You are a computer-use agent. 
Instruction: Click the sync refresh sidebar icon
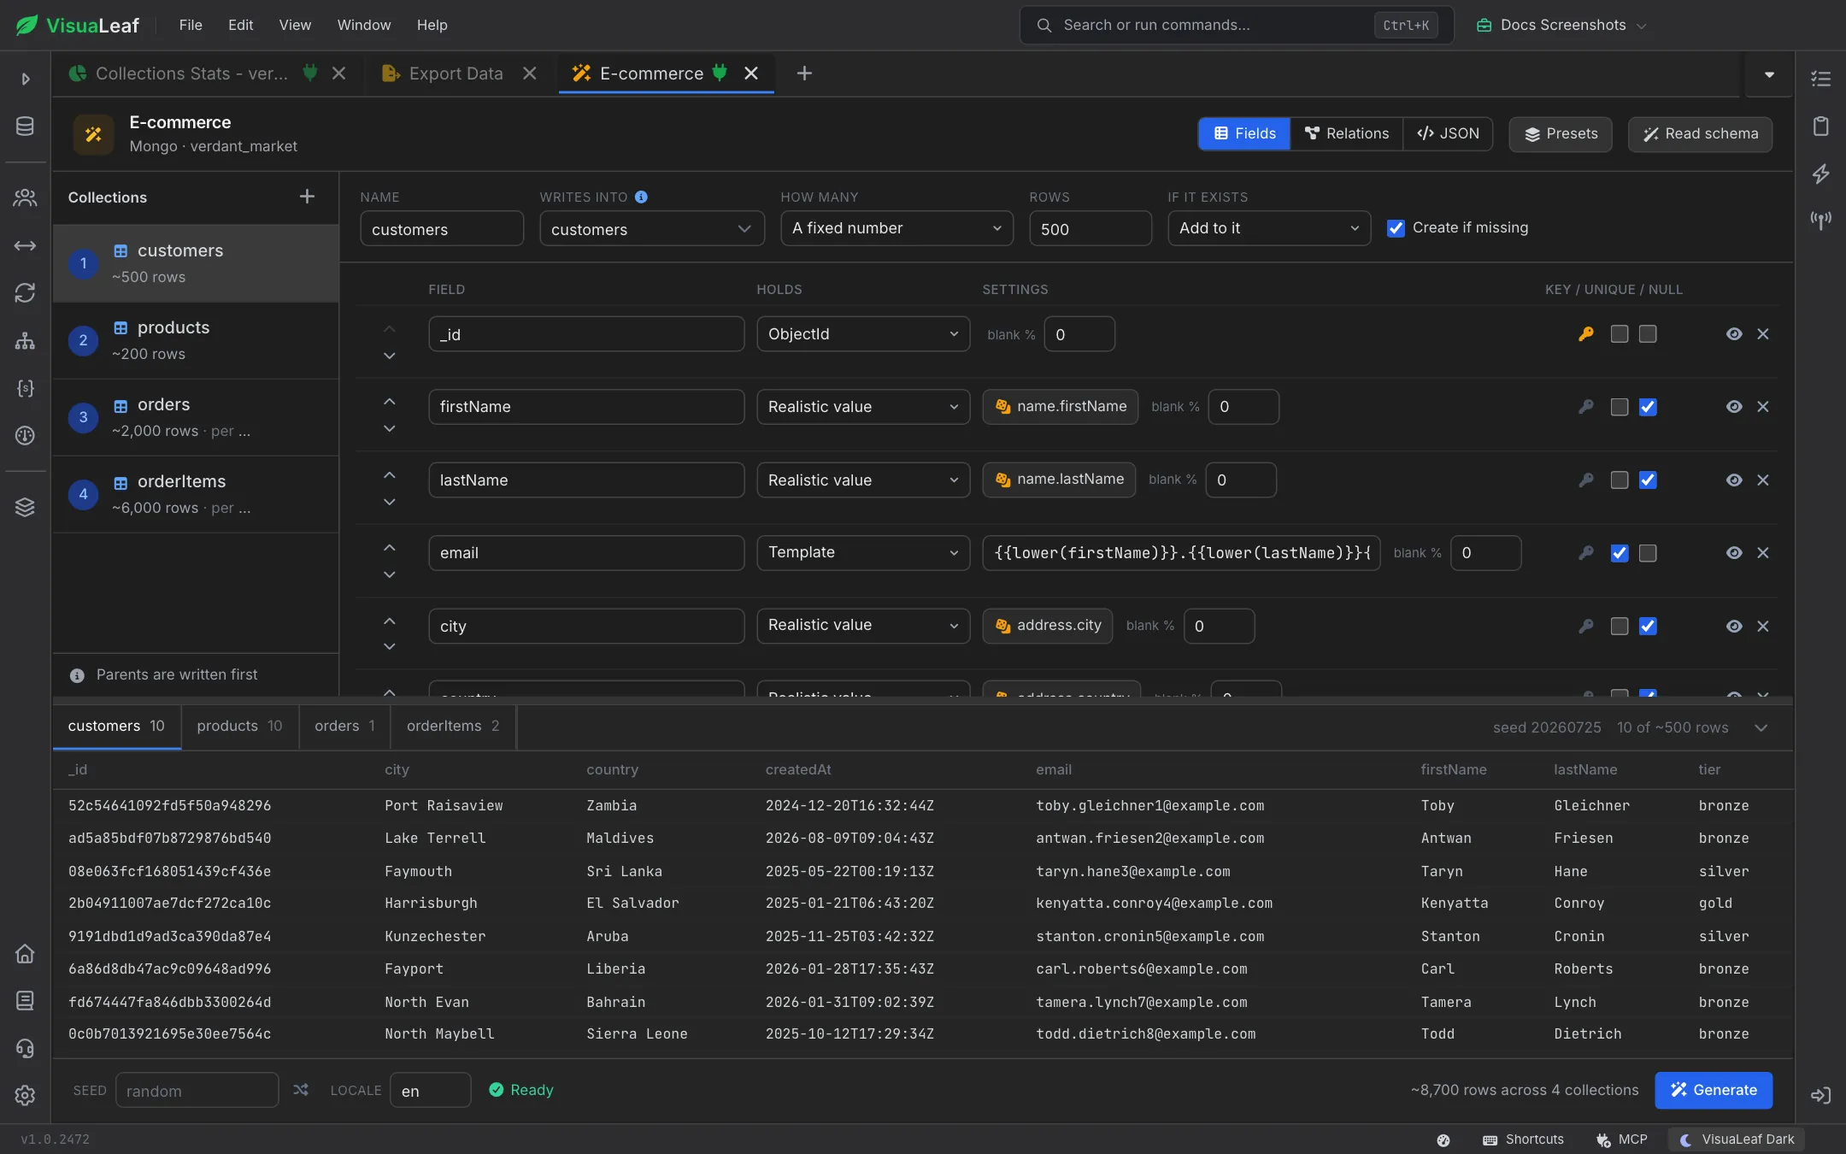[25, 292]
